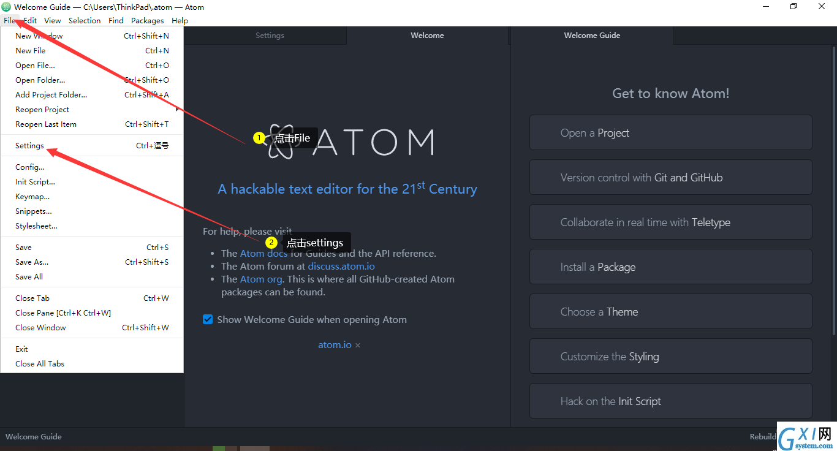Image resolution: width=837 pixels, height=451 pixels.
Task: Choose Close Pane menu entry
Action: coord(92,313)
